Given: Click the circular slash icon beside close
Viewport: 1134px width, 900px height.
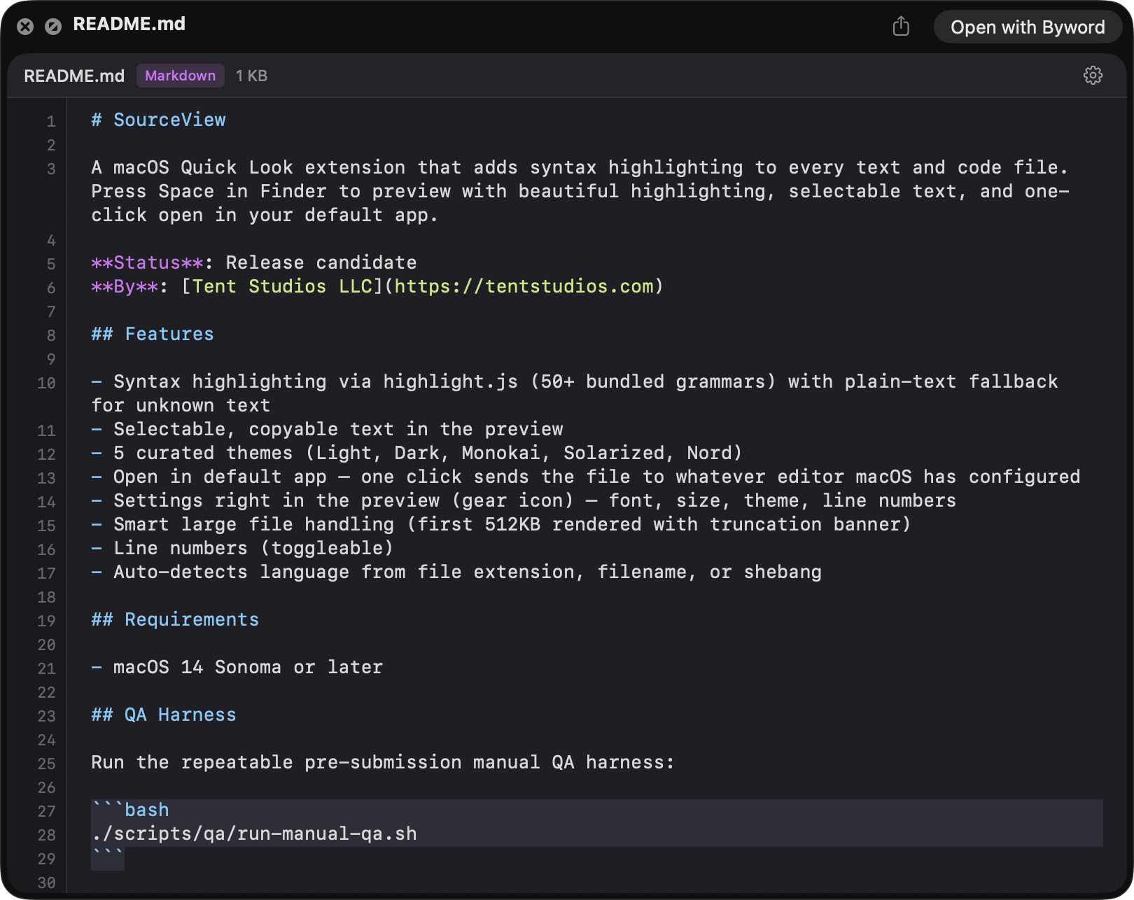Looking at the screenshot, I should point(53,27).
